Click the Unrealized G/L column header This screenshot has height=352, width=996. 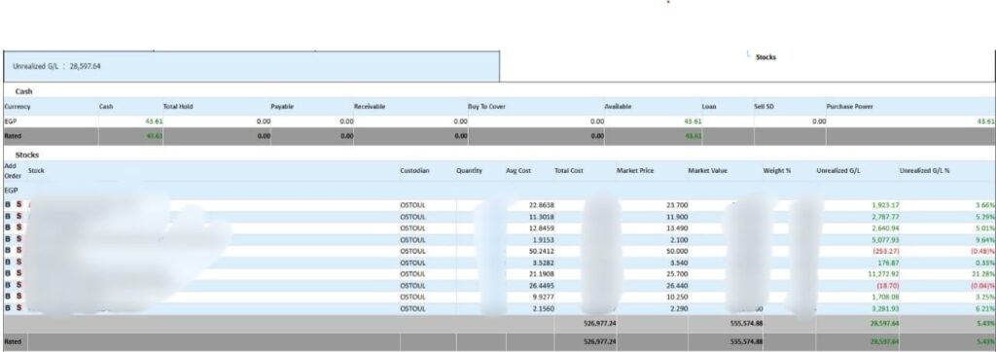click(x=838, y=170)
